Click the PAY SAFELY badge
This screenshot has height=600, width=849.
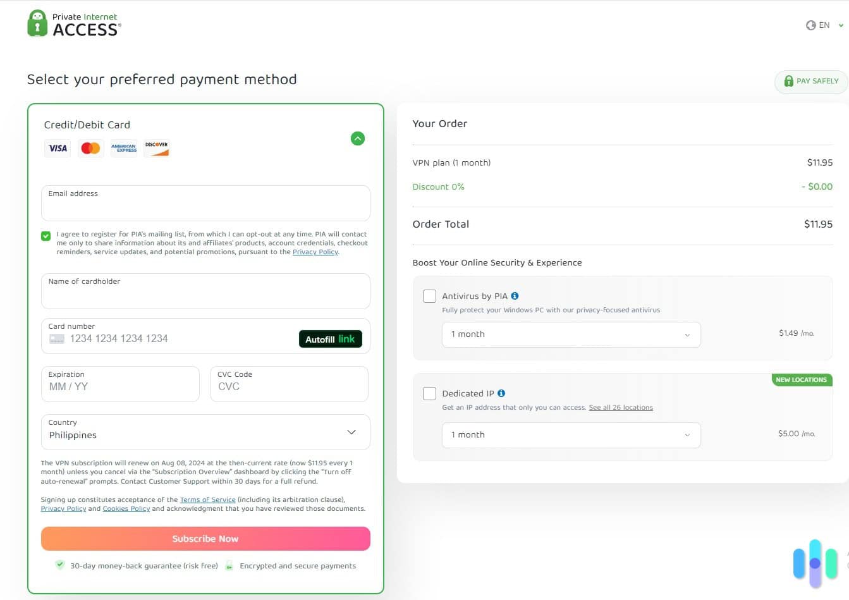(x=812, y=81)
